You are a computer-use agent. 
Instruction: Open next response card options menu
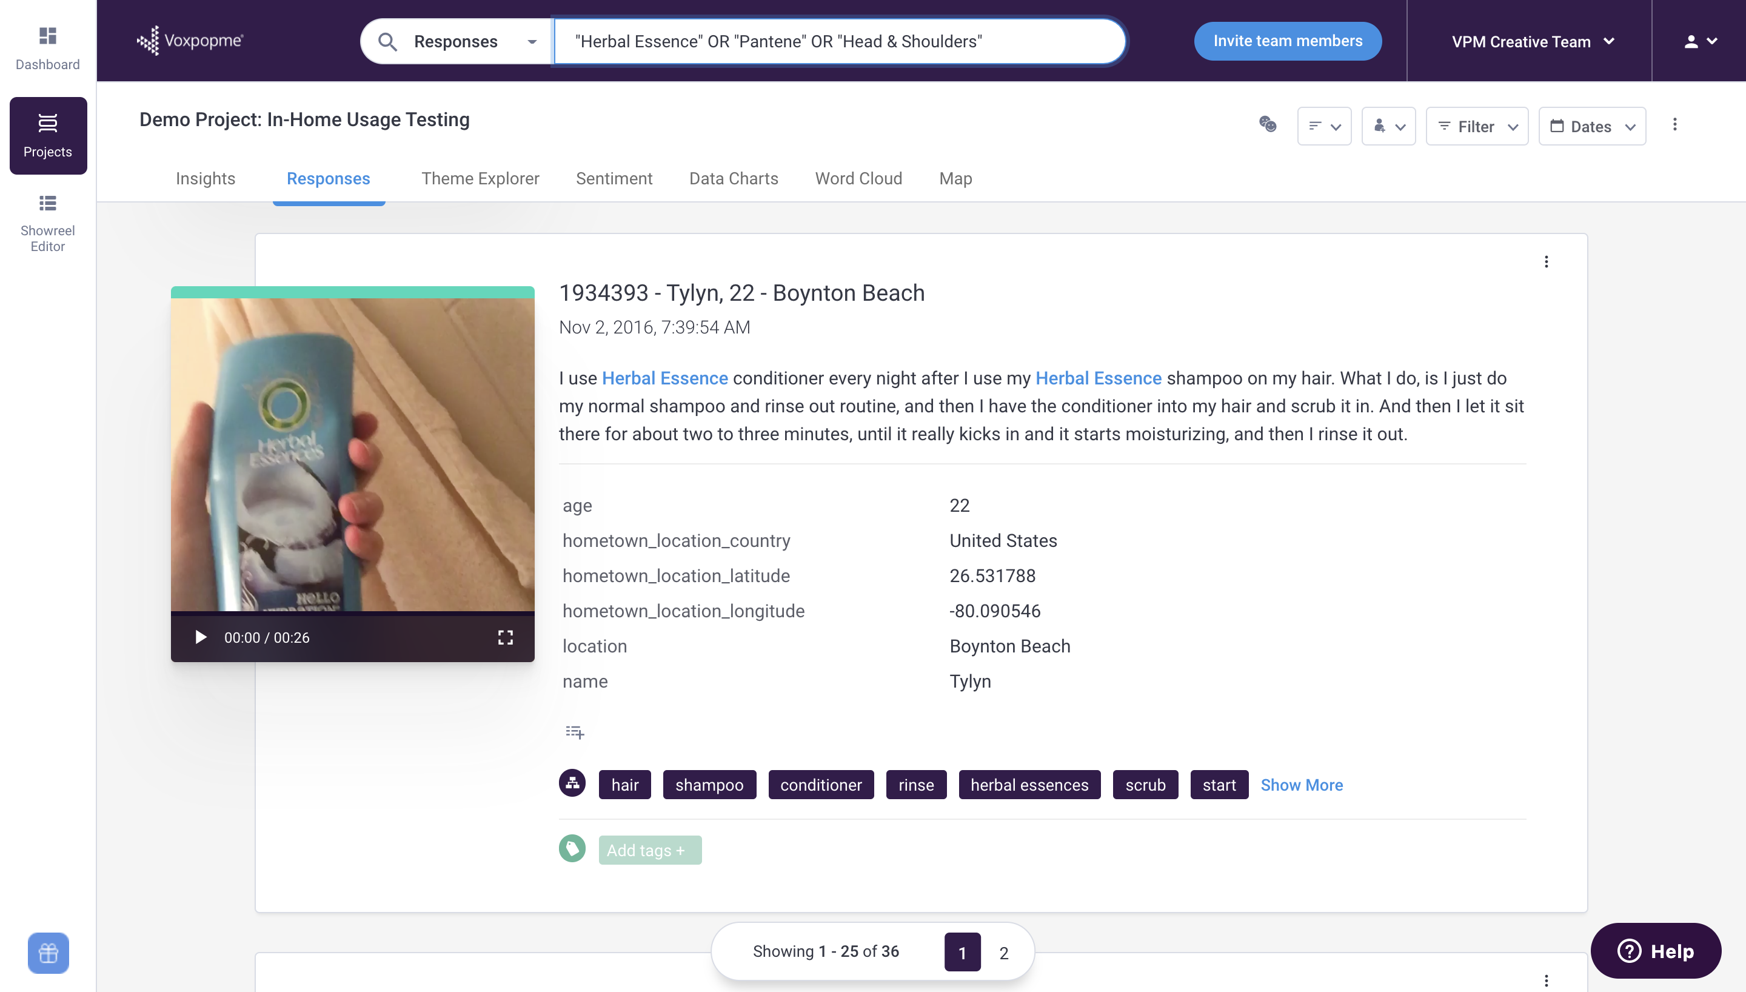click(x=1546, y=980)
